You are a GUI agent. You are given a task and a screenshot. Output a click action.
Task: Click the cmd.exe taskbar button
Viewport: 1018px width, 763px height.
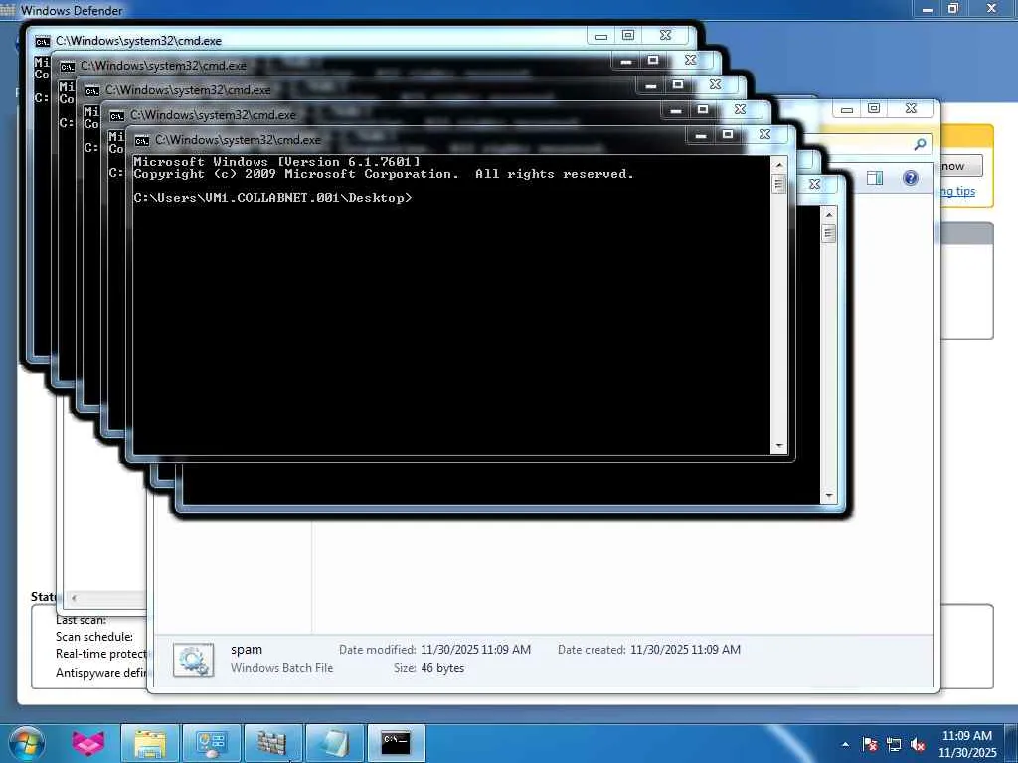tap(396, 743)
